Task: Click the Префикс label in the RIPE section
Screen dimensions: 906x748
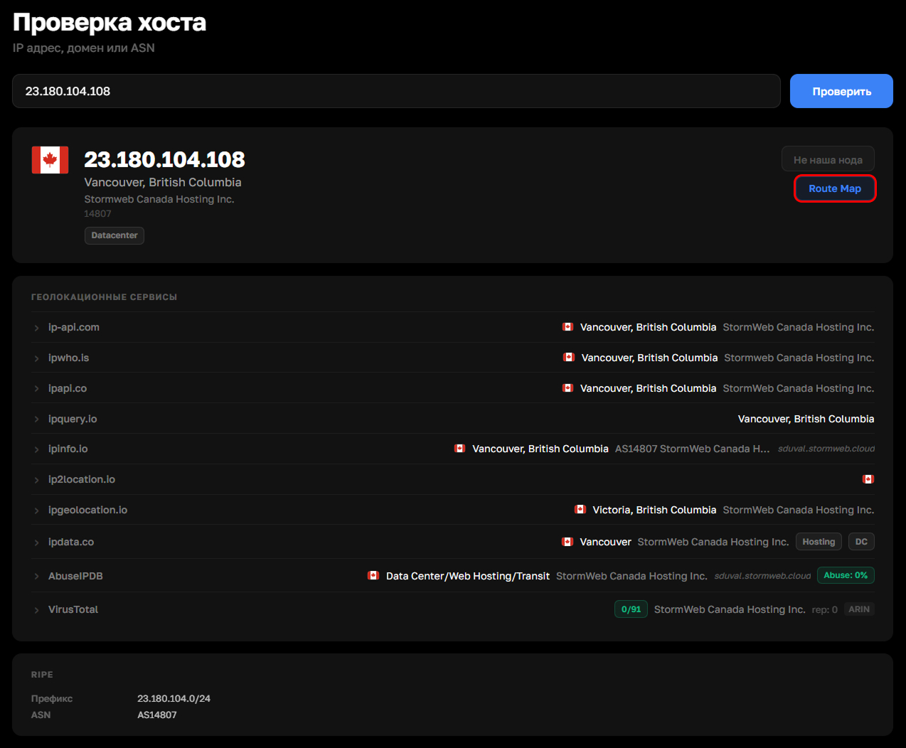Action: pos(52,698)
